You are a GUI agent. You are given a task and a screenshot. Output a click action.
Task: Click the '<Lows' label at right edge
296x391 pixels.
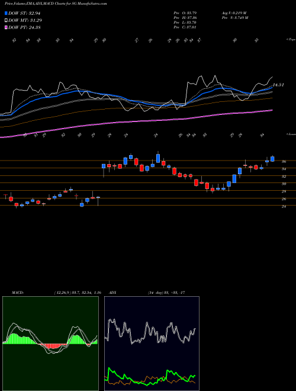(291, 134)
